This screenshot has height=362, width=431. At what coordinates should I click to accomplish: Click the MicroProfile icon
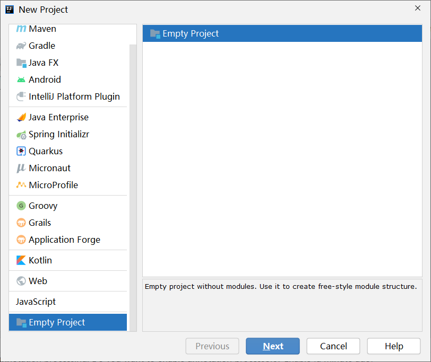click(21, 185)
